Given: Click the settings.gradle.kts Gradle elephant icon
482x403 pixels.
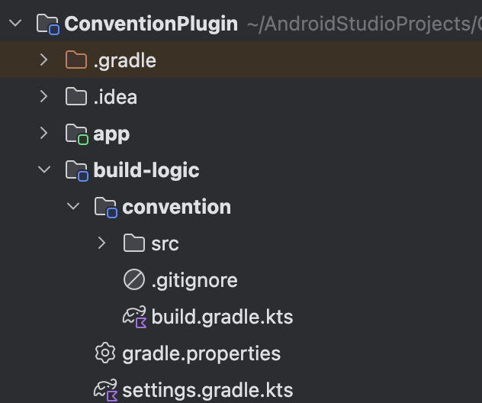Looking at the screenshot, I should (105, 390).
